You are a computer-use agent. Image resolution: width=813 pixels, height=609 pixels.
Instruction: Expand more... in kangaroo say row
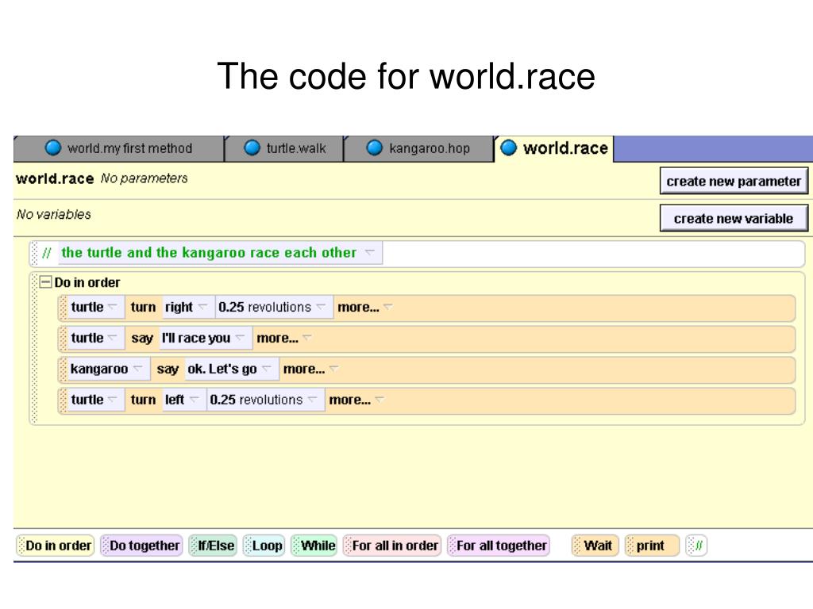click(x=310, y=370)
